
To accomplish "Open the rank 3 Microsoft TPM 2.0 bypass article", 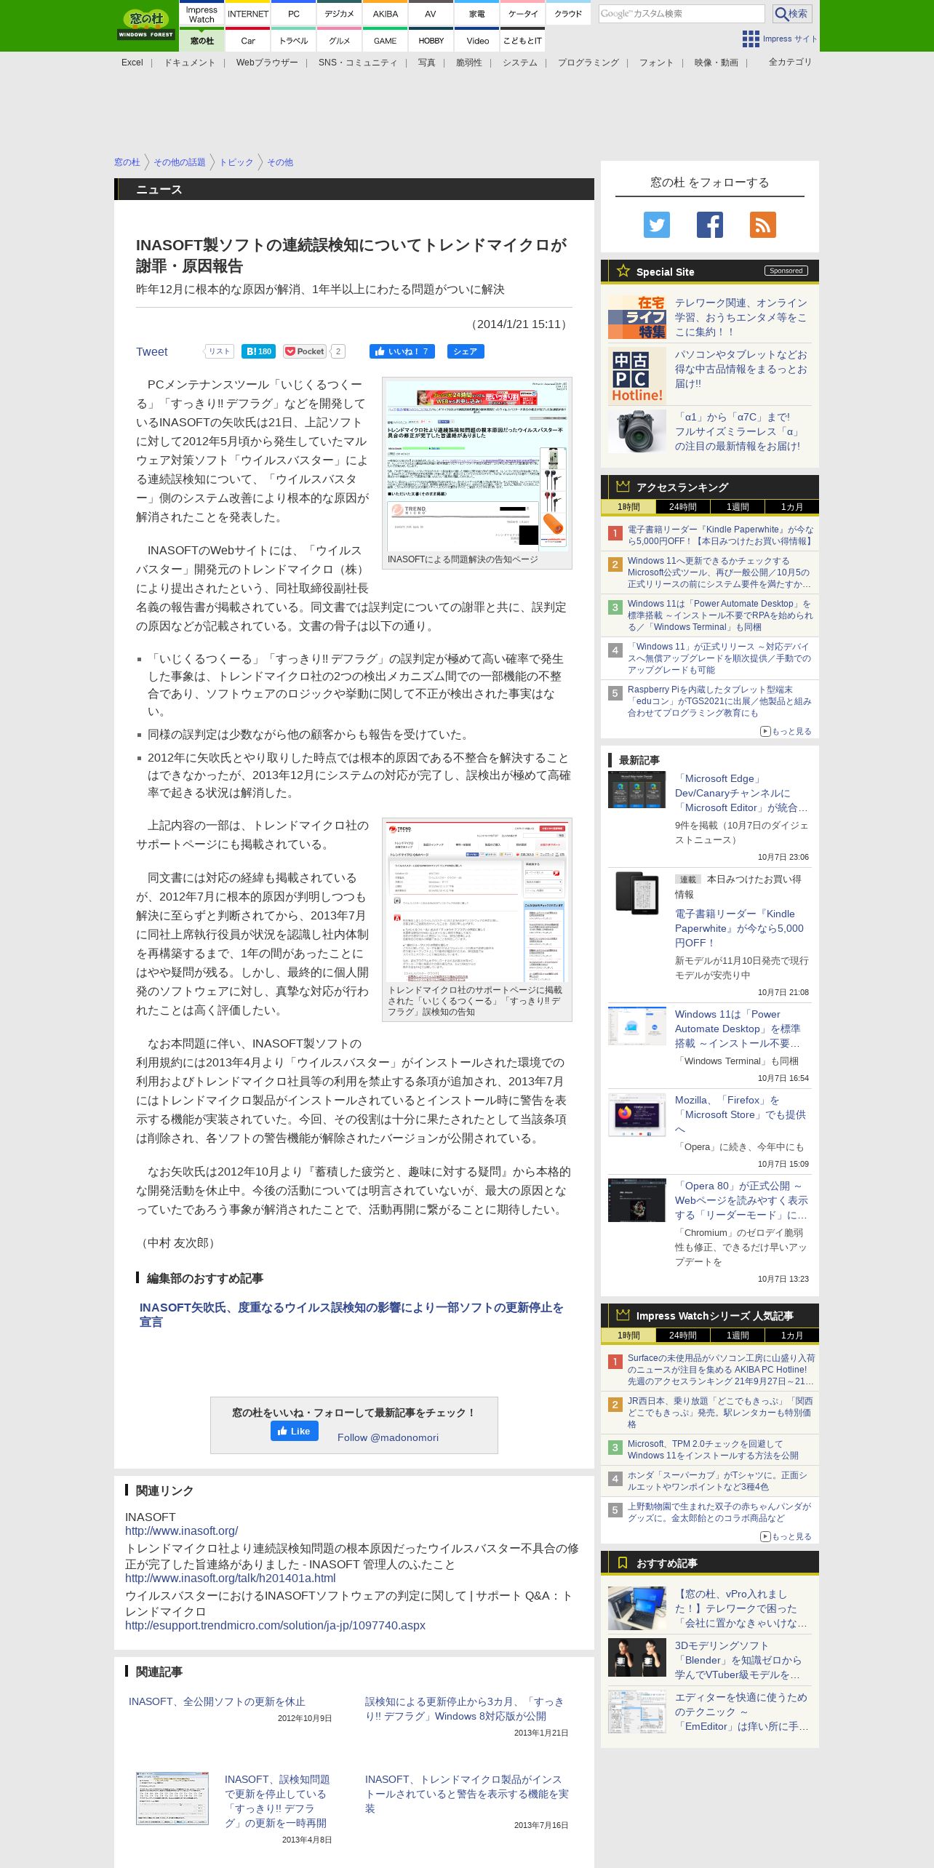I will 713,1450.
